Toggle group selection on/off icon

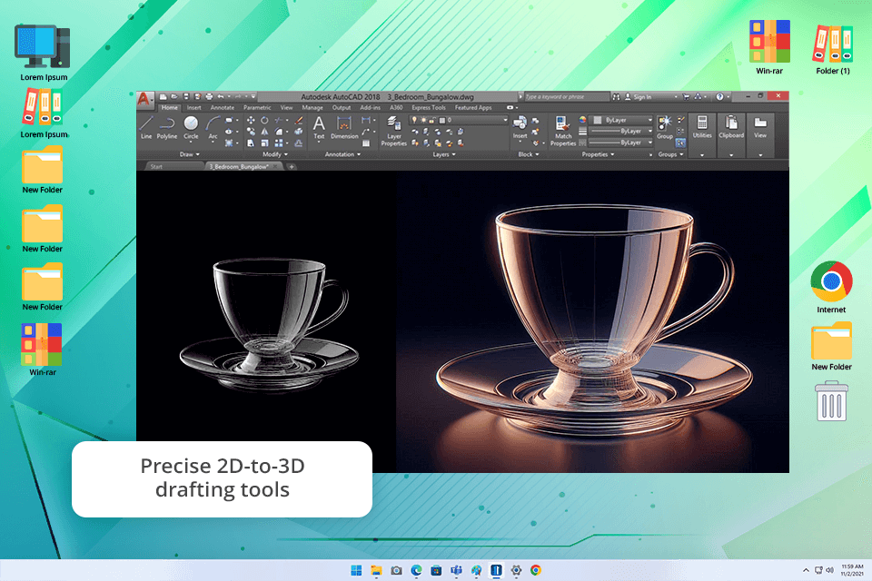680,143
